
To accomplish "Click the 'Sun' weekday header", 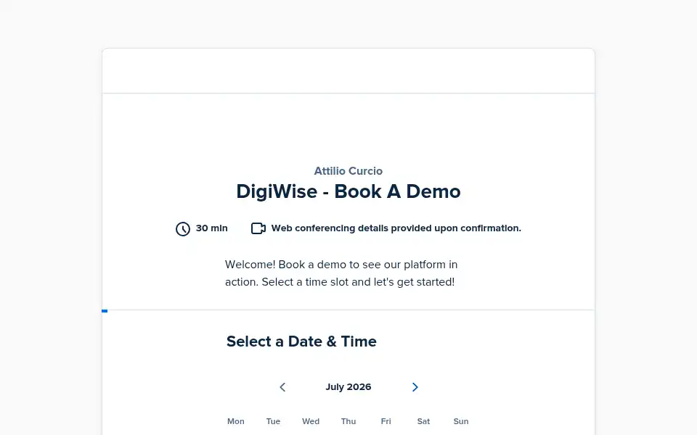I will point(461,421).
